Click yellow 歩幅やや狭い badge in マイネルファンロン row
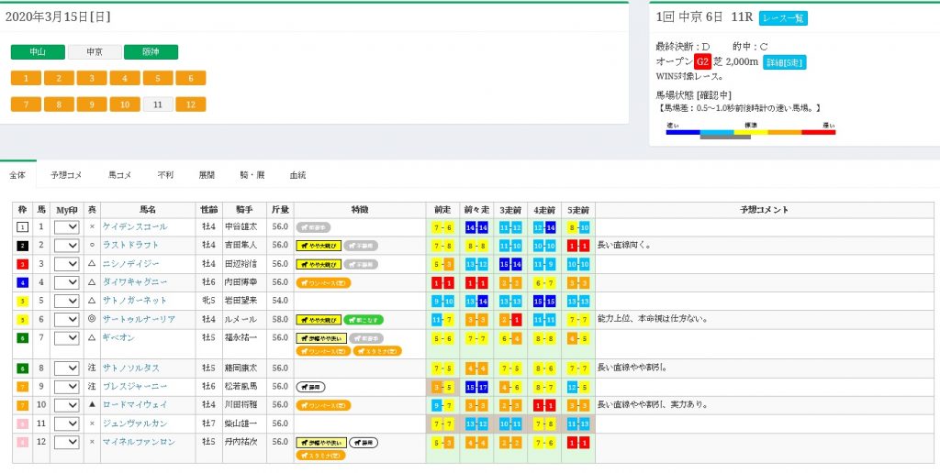Viewport: 940px width, 473px height. (x=321, y=443)
